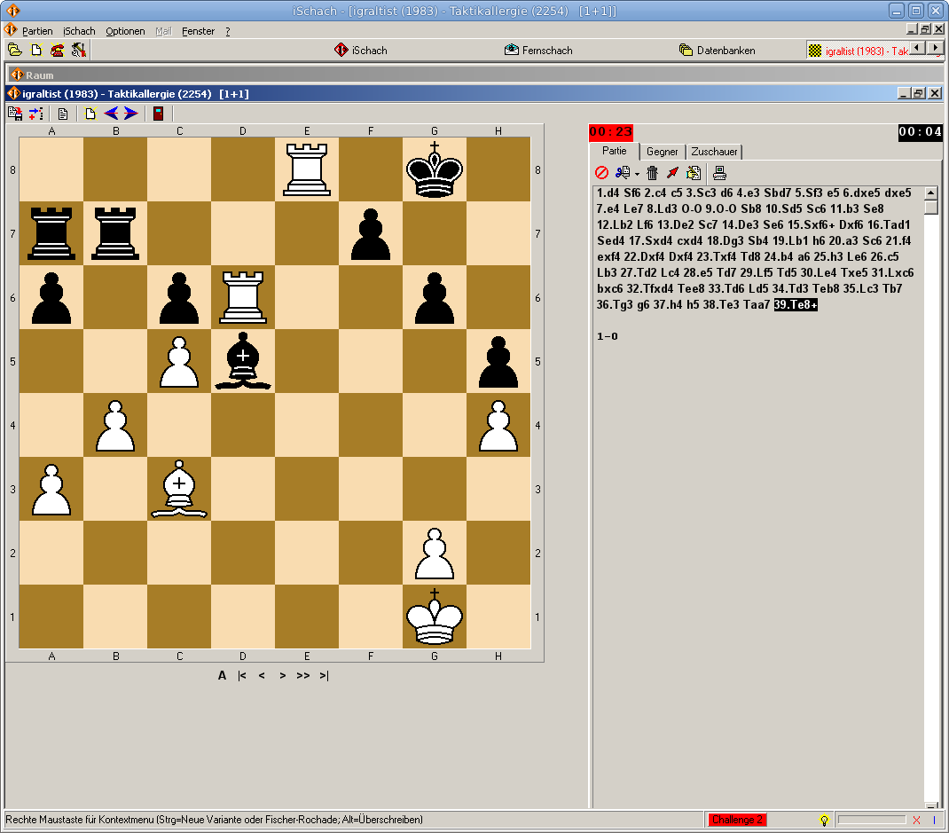Open the yellow folders icon in main toolbar
Image resolution: width=949 pixels, height=833 pixels.
[x=14, y=51]
